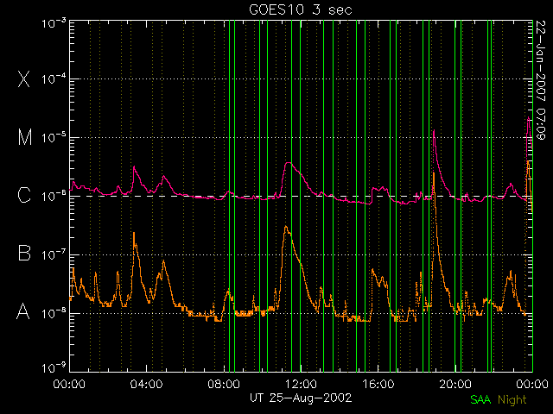This screenshot has height=414, width=553.
Task: Click the 10⁻³ y-axis tick label
Action: point(54,23)
